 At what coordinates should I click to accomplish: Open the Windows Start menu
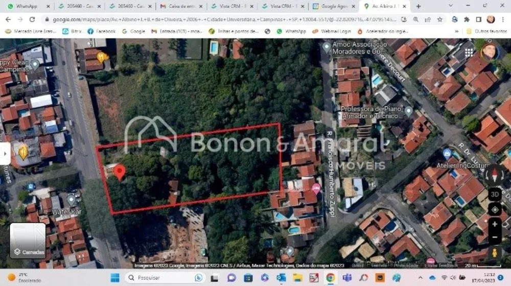tap(114, 277)
